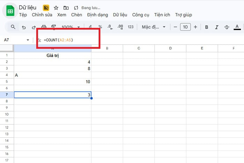Click the Google Sheets home logo
This screenshot has height=163, width=244.
click(x=10, y=11)
